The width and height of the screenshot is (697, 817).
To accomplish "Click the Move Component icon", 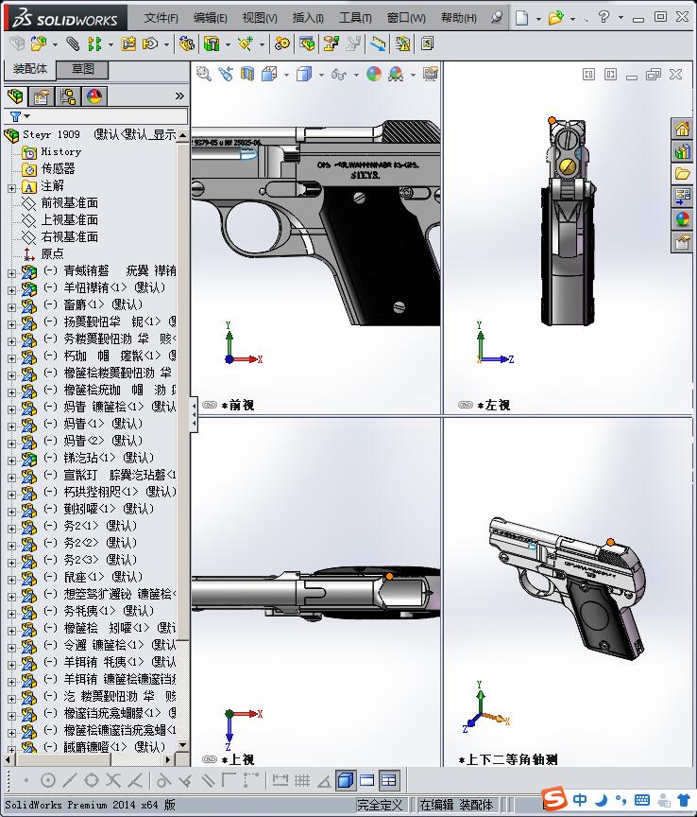I will click(150, 43).
